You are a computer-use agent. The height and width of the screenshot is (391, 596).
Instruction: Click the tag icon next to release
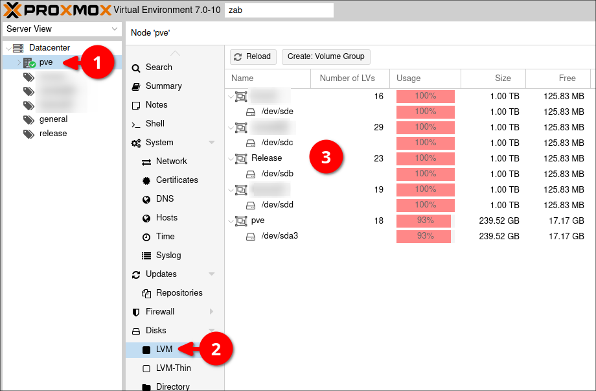29,134
